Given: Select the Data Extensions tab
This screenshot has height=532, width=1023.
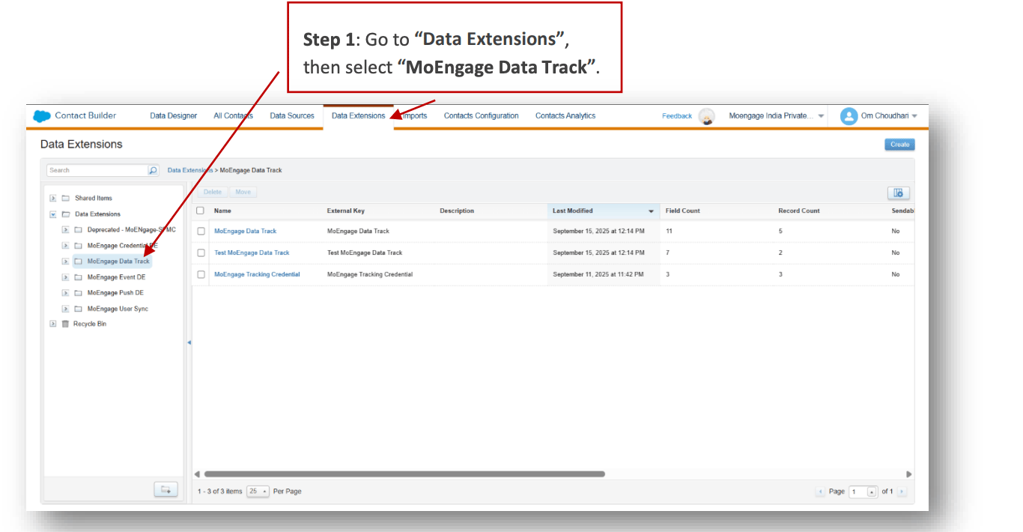Looking at the screenshot, I should click(x=359, y=115).
